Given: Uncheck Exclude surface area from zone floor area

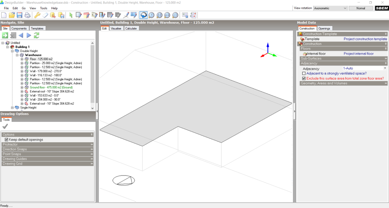Looking at the screenshot, I should coord(304,78).
